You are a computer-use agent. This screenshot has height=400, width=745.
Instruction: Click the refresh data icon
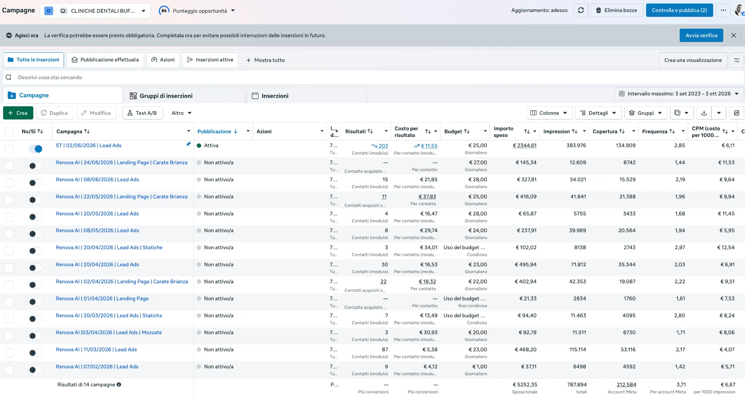click(581, 10)
